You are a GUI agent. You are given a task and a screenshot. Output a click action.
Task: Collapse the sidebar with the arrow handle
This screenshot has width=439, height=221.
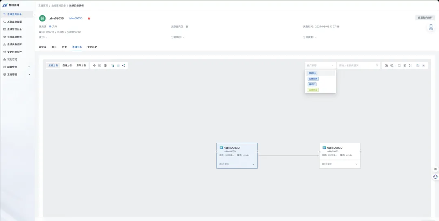(35, 14)
